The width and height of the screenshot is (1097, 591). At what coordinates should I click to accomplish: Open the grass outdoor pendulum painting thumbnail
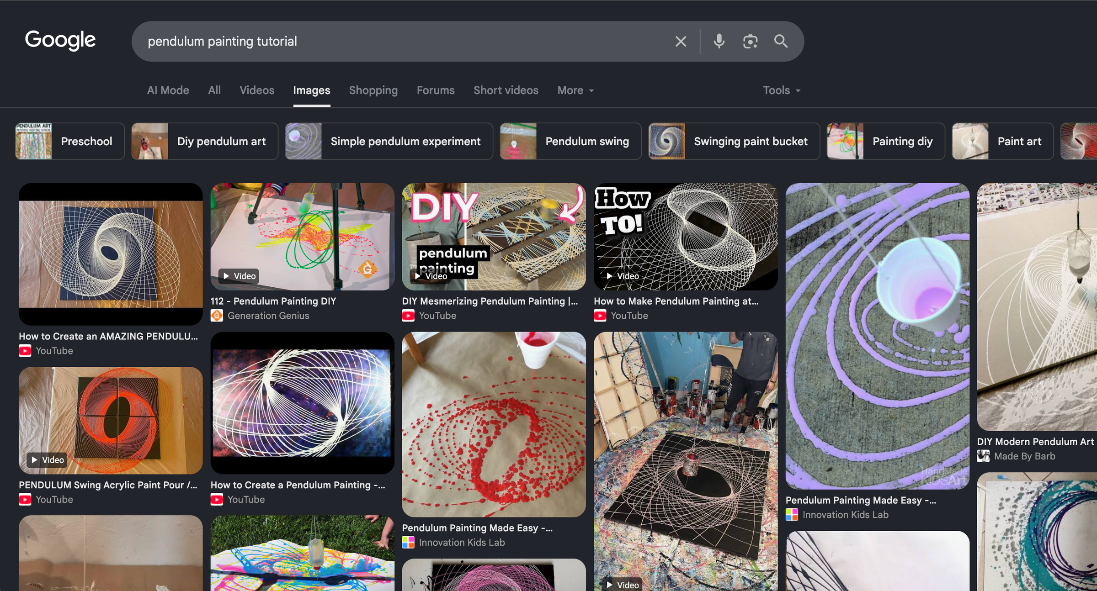[302, 553]
